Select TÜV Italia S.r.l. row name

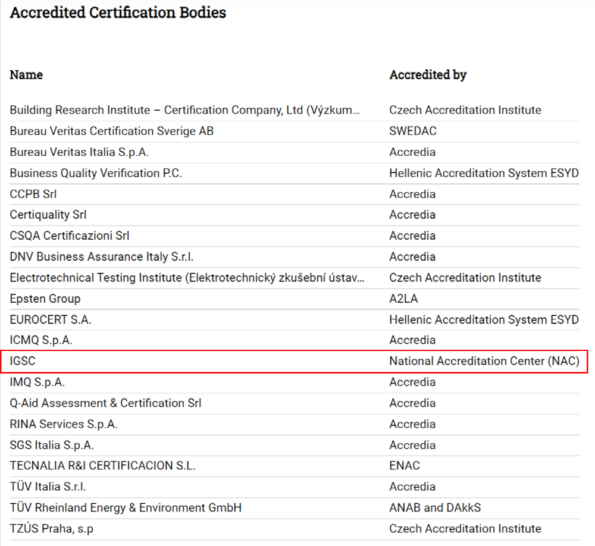48,487
